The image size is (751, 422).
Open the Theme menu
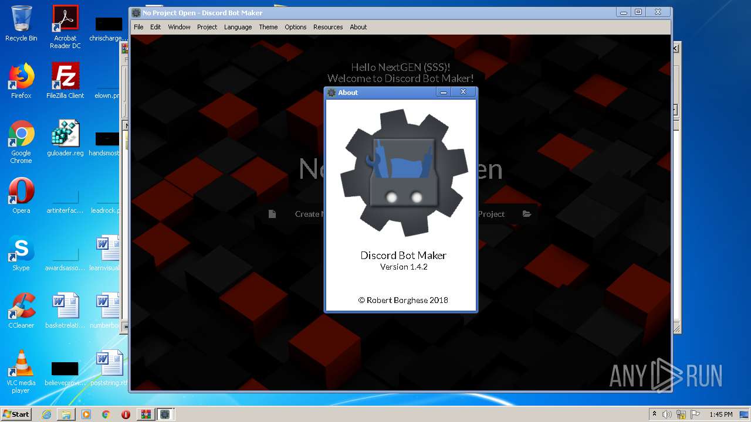tap(268, 27)
